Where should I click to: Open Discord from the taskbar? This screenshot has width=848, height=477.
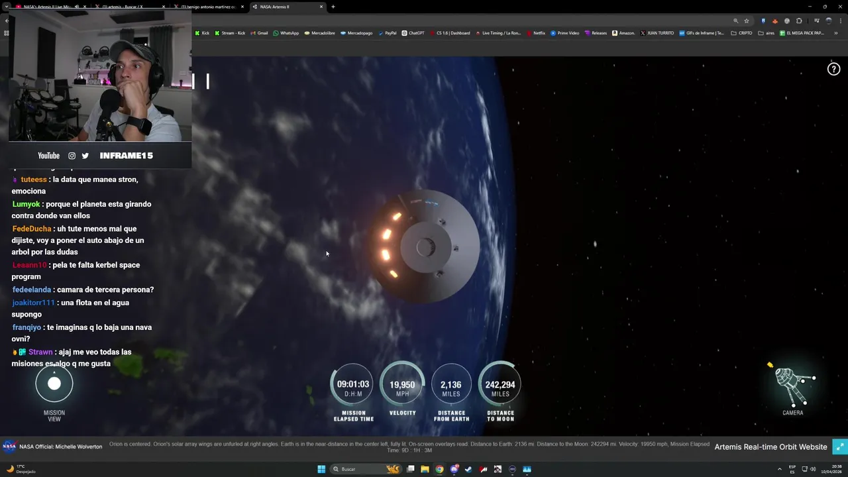[x=454, y=469]
